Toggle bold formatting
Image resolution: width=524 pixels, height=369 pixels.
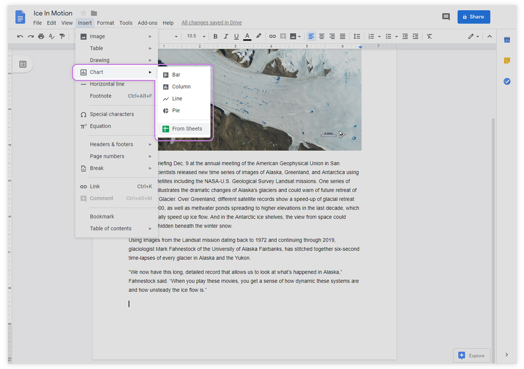[215, 36]
